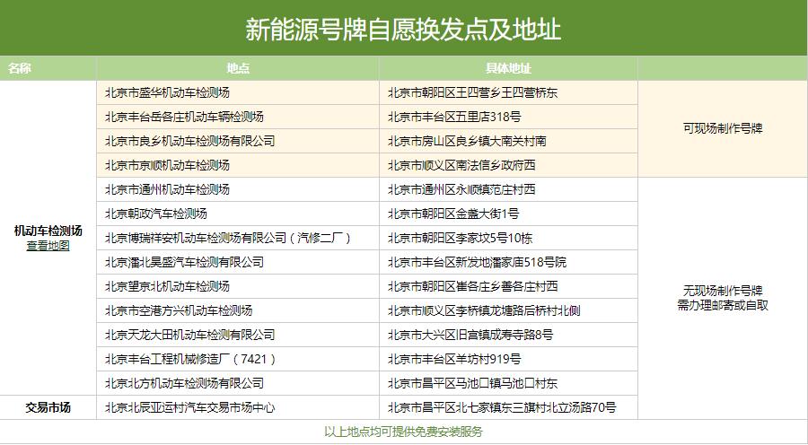Click address 北京市昌平区北七家镇东三旗村北立汤路70号

pos(502,407)
